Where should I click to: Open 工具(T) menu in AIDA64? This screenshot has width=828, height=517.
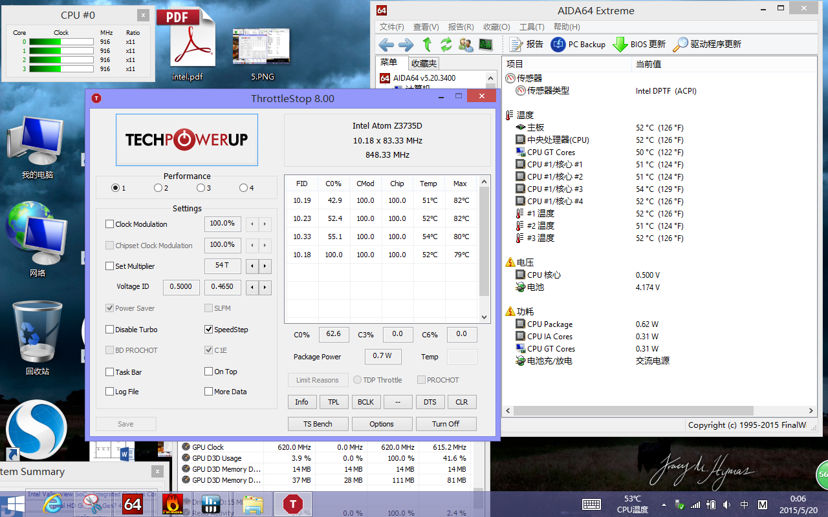click(532, 27)
